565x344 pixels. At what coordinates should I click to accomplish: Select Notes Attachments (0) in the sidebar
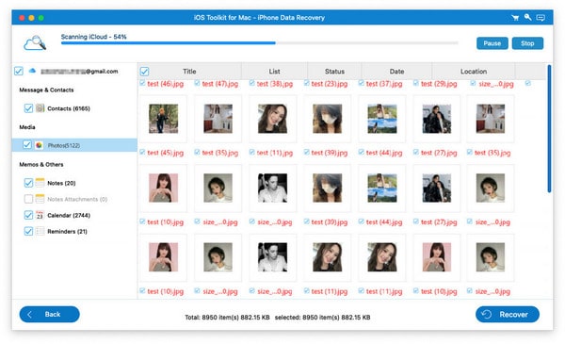[x=77, y=199]
